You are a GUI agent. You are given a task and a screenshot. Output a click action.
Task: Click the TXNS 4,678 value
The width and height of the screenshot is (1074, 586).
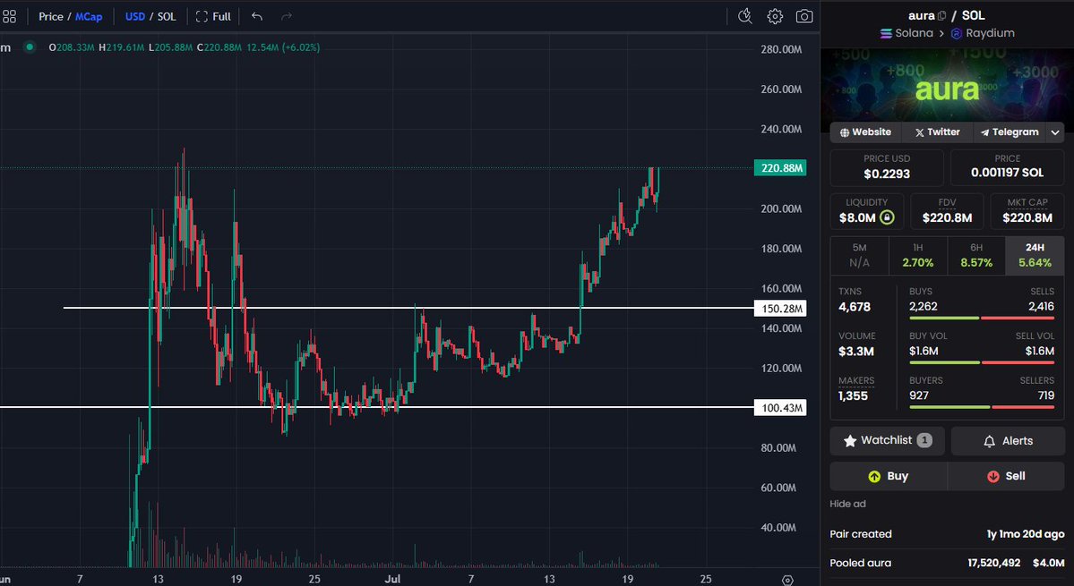(855, 307)
